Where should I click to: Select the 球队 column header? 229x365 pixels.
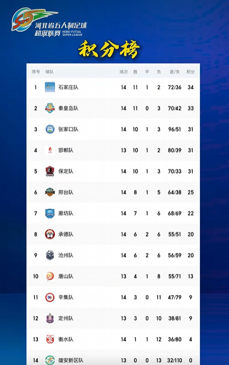click(x=50, y=72)
